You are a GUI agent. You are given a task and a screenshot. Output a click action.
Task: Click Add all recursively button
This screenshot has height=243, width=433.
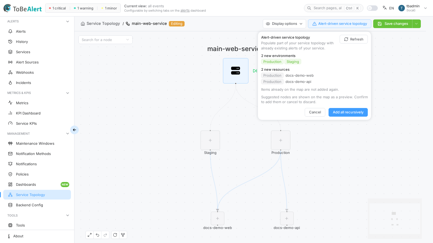[x=348, y=112]
